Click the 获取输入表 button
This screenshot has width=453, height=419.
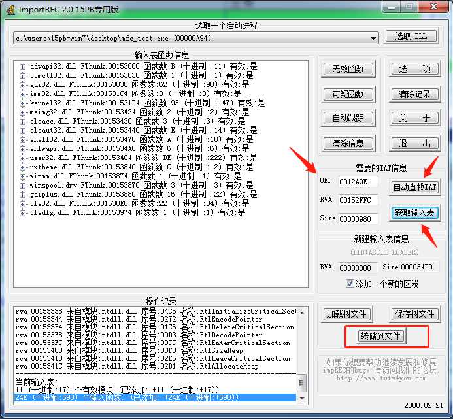(x=415, y=213)
